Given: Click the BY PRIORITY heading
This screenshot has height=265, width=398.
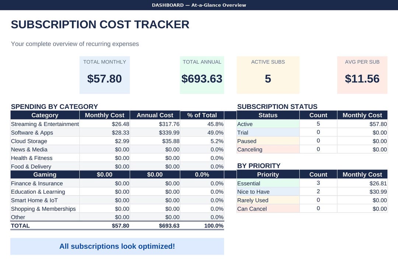Looking at the screenshot, I should click(259, 166).
